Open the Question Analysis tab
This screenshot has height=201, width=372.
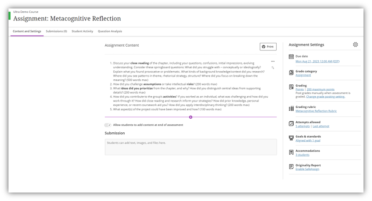tap(110, 31)
